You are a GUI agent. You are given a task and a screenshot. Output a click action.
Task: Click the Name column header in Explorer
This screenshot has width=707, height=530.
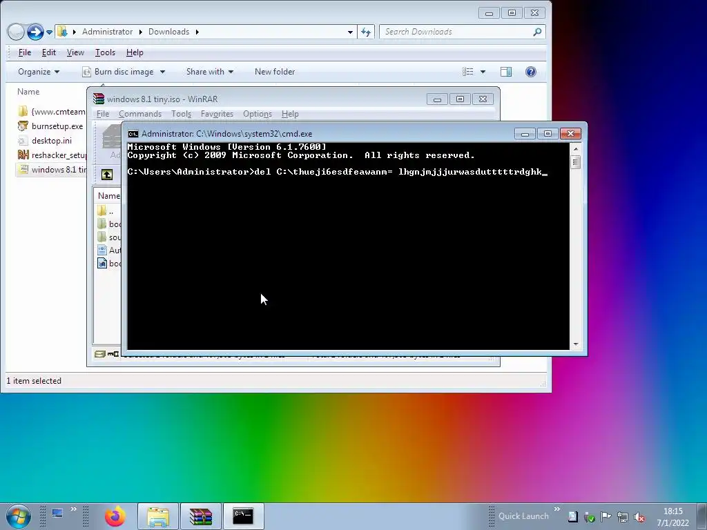[x=28, y=92]
